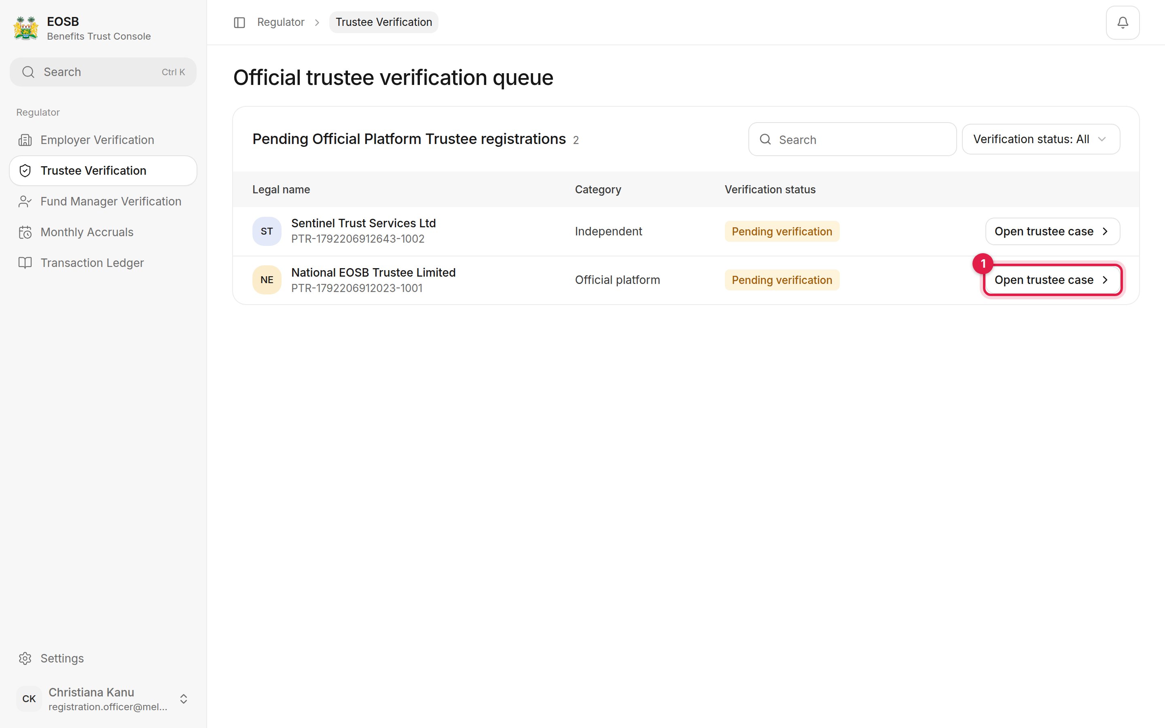Click the sidebar search magnifier icon

coord(28,72)
